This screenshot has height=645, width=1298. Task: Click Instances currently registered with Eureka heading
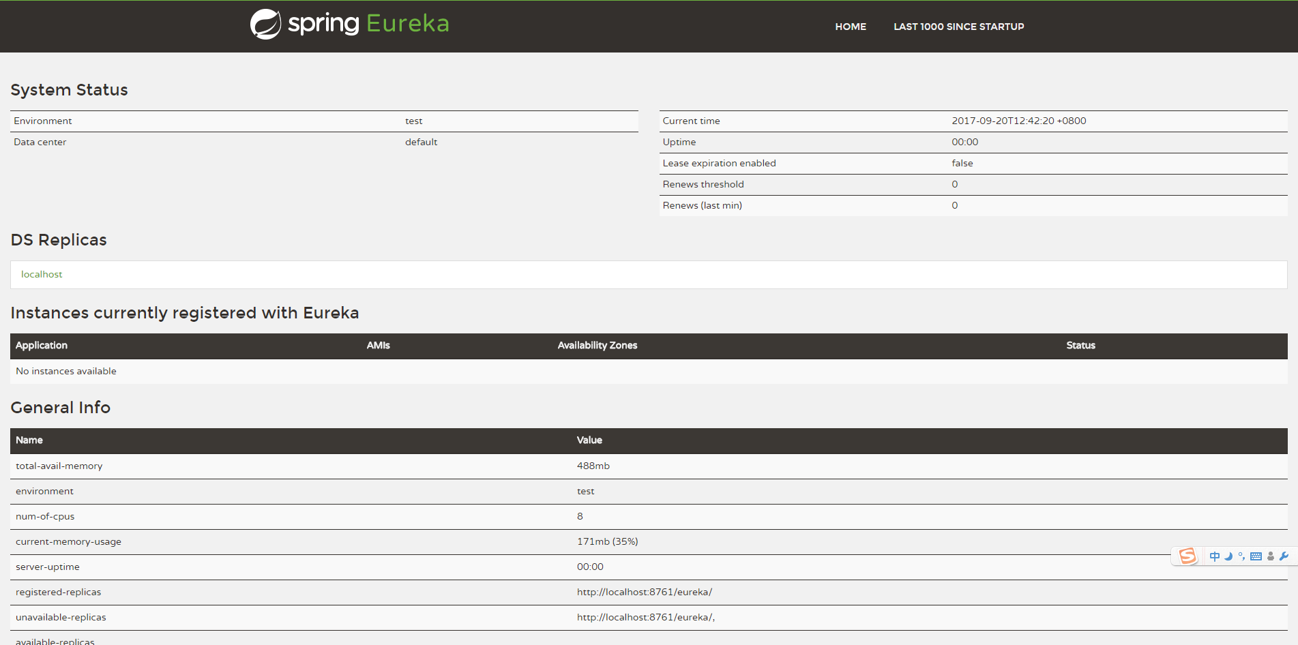(x=185, y=313)
